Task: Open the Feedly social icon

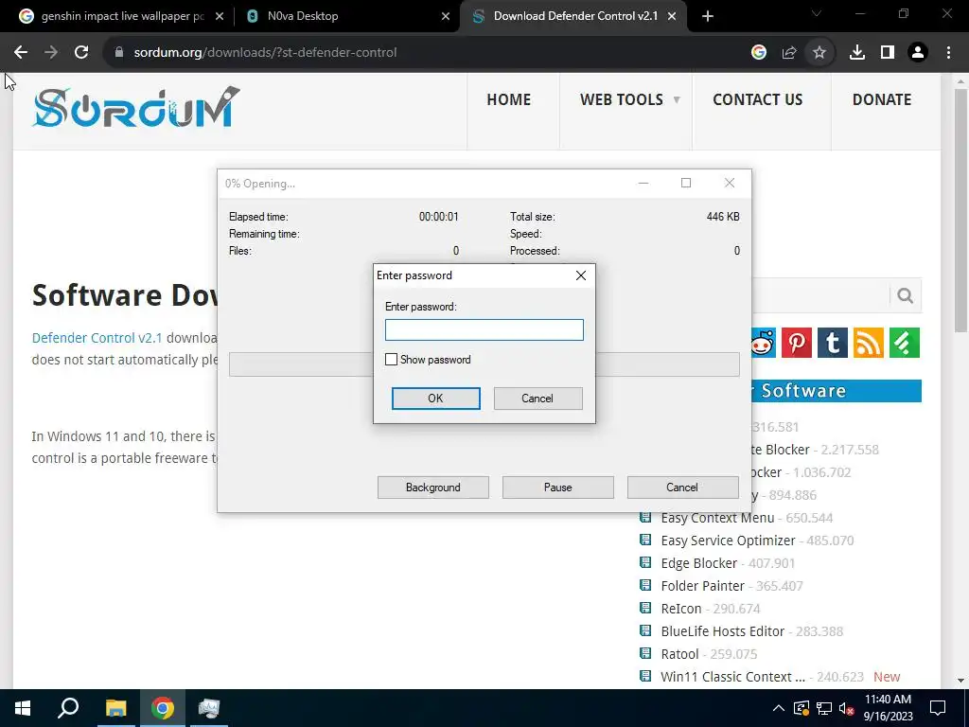Action: pos(905,343)
